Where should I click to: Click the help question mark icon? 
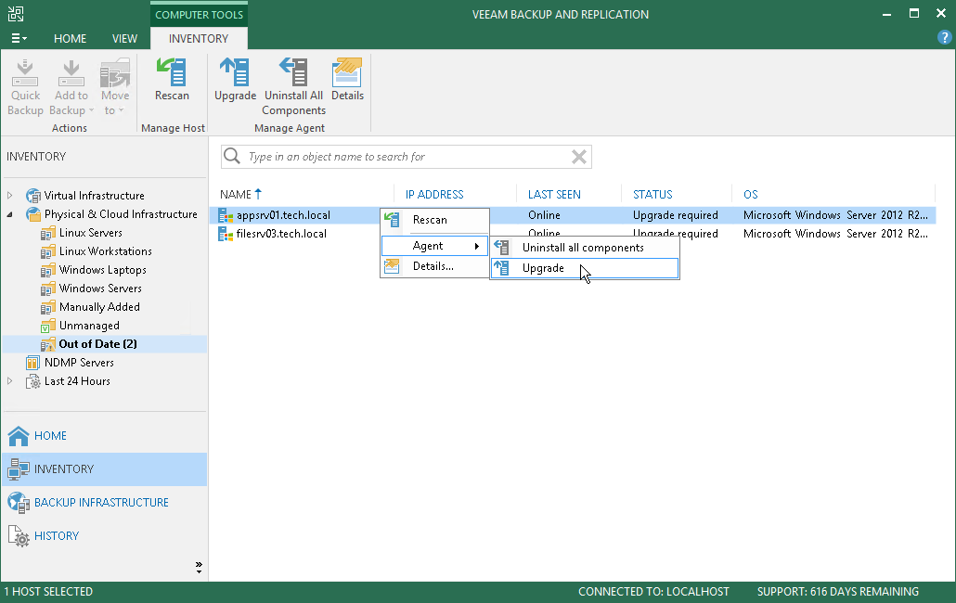944,38
